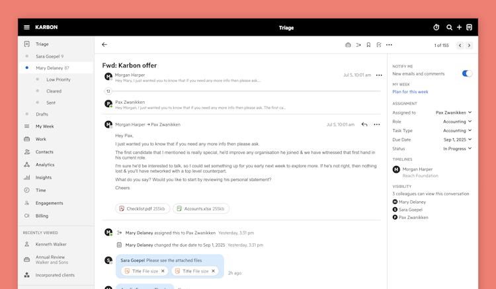
Task: Open the Assigned to Pax Zwanikken dropdown
Action: click(x=453, y=112)
